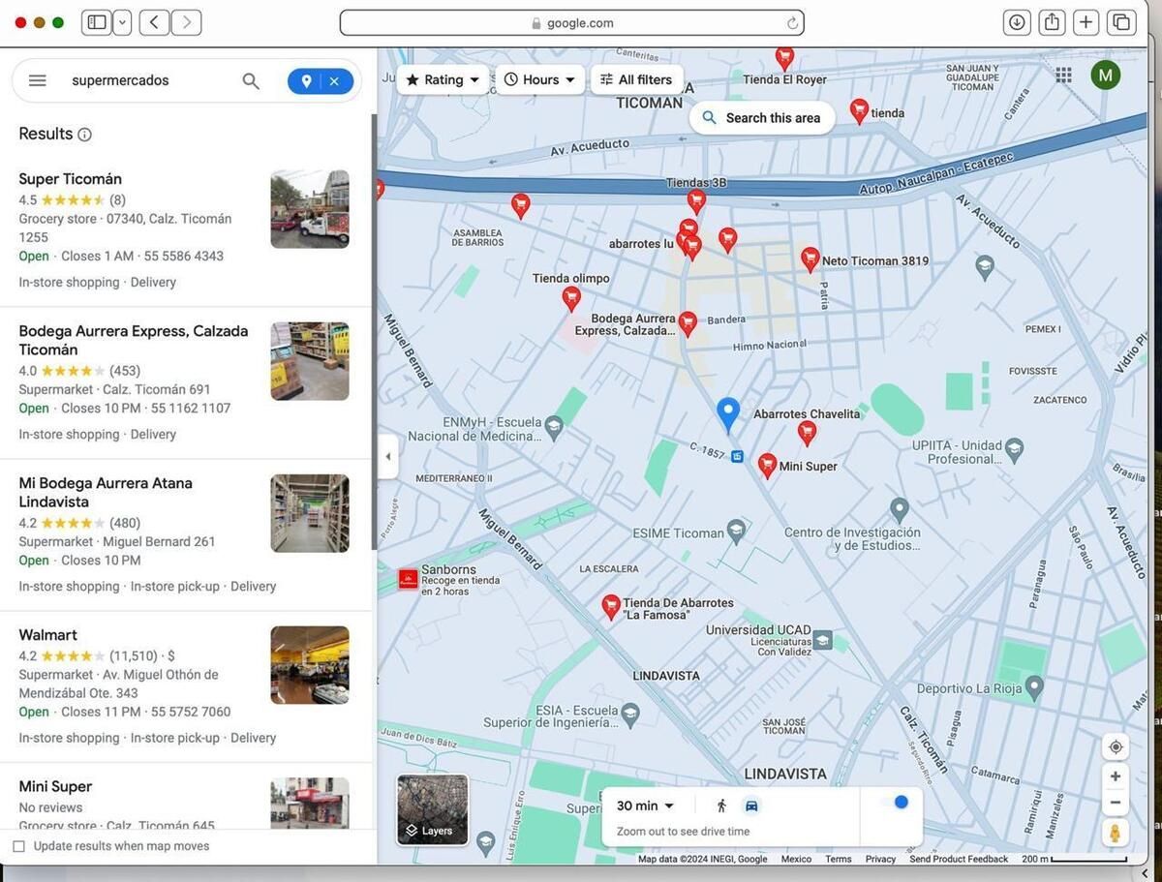The image size is (1162, 882).
Task: Go back in Safari
Action: click(x=154, y=22)
